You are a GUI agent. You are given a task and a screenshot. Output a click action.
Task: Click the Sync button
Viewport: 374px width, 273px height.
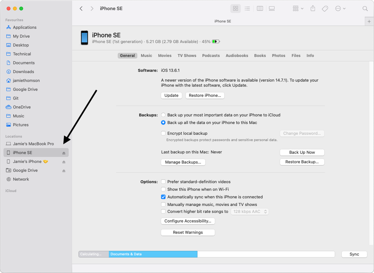coord(354,254)
